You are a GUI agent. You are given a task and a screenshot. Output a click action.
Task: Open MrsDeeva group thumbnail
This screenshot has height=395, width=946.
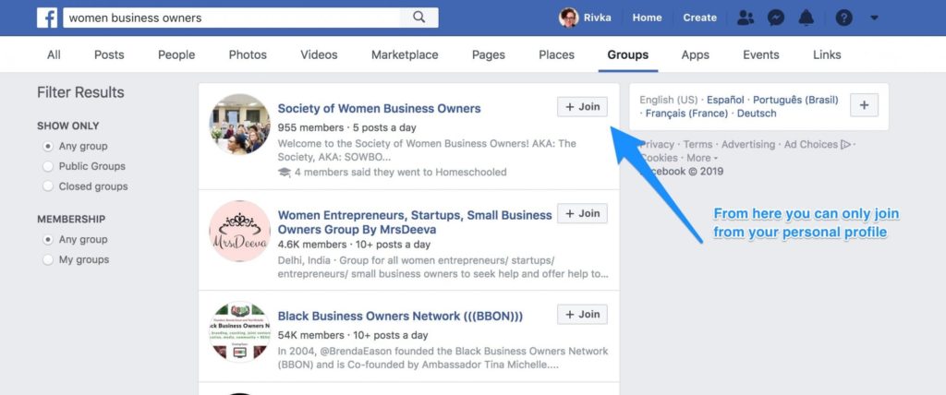[x=239, y=231]
